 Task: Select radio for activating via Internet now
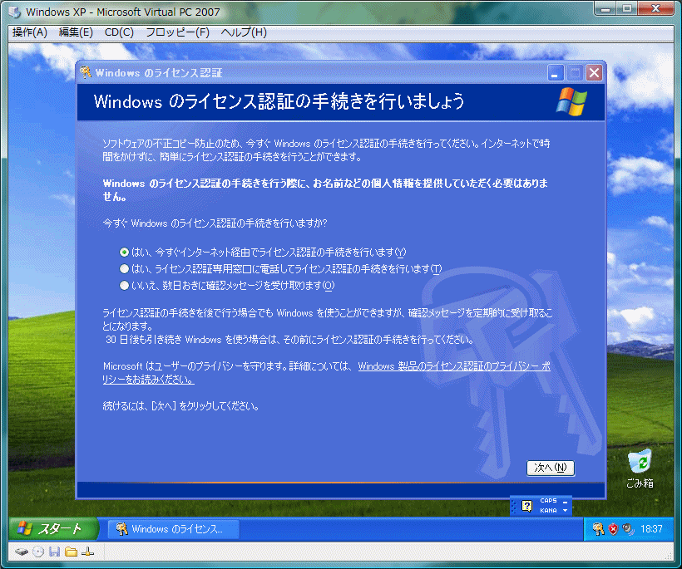point(125,252)
